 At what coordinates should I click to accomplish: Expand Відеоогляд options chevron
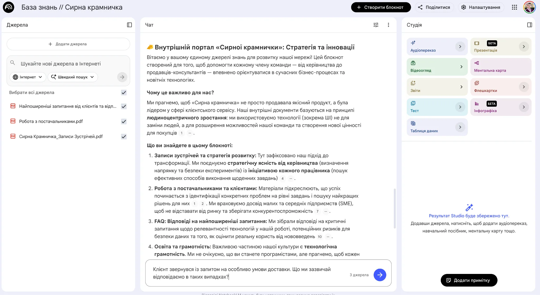coord(461,67)
